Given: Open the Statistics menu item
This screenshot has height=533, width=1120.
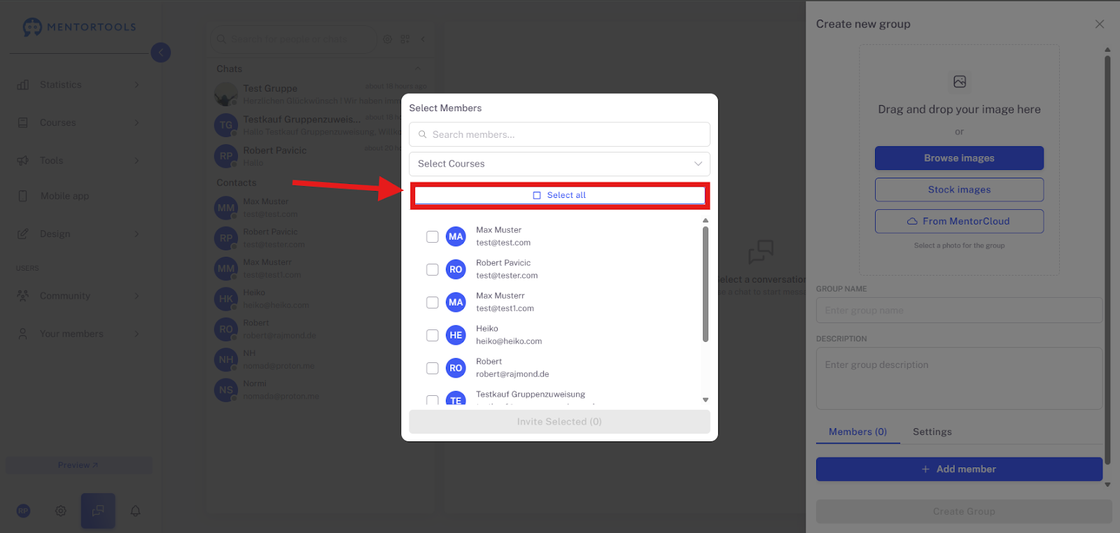Looking at the screenshot, I should 78,85.
